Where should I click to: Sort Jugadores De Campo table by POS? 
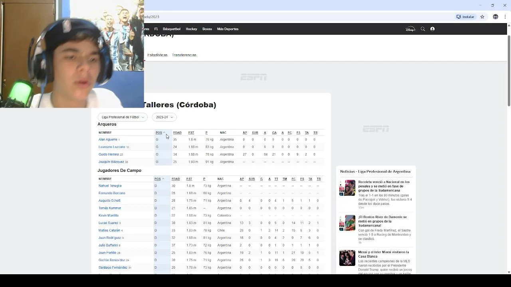point(159,179)
